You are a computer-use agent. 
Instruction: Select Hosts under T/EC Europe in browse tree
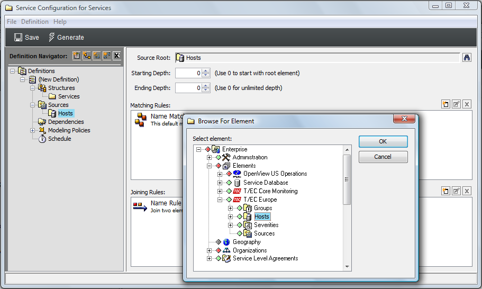click(x=262, y=217)
